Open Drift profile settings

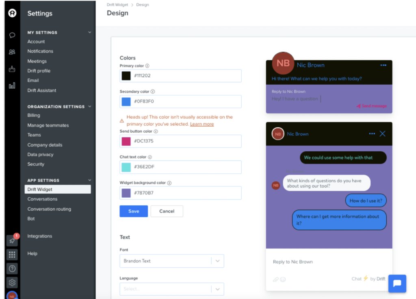[39, 71]
